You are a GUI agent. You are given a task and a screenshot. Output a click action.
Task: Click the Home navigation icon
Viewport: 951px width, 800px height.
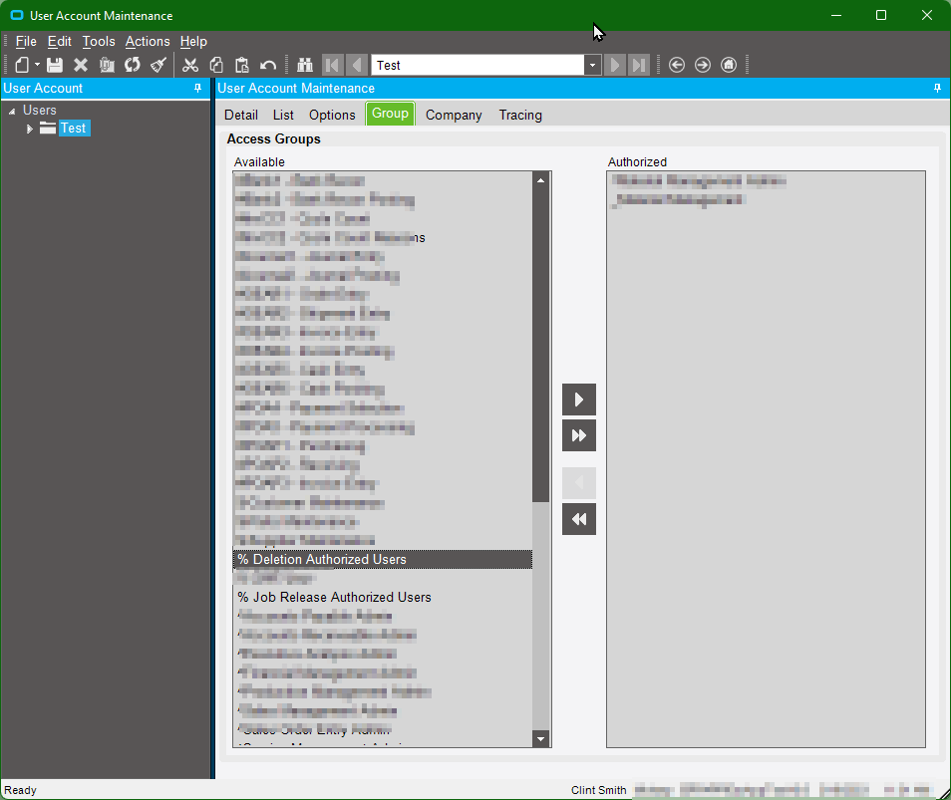(729, 65)
